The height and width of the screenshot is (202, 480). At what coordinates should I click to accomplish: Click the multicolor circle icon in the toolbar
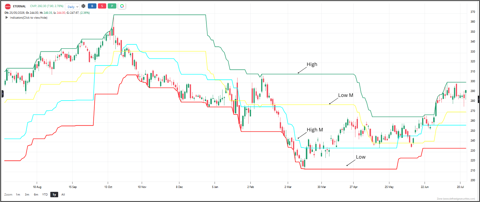[122, 6]
